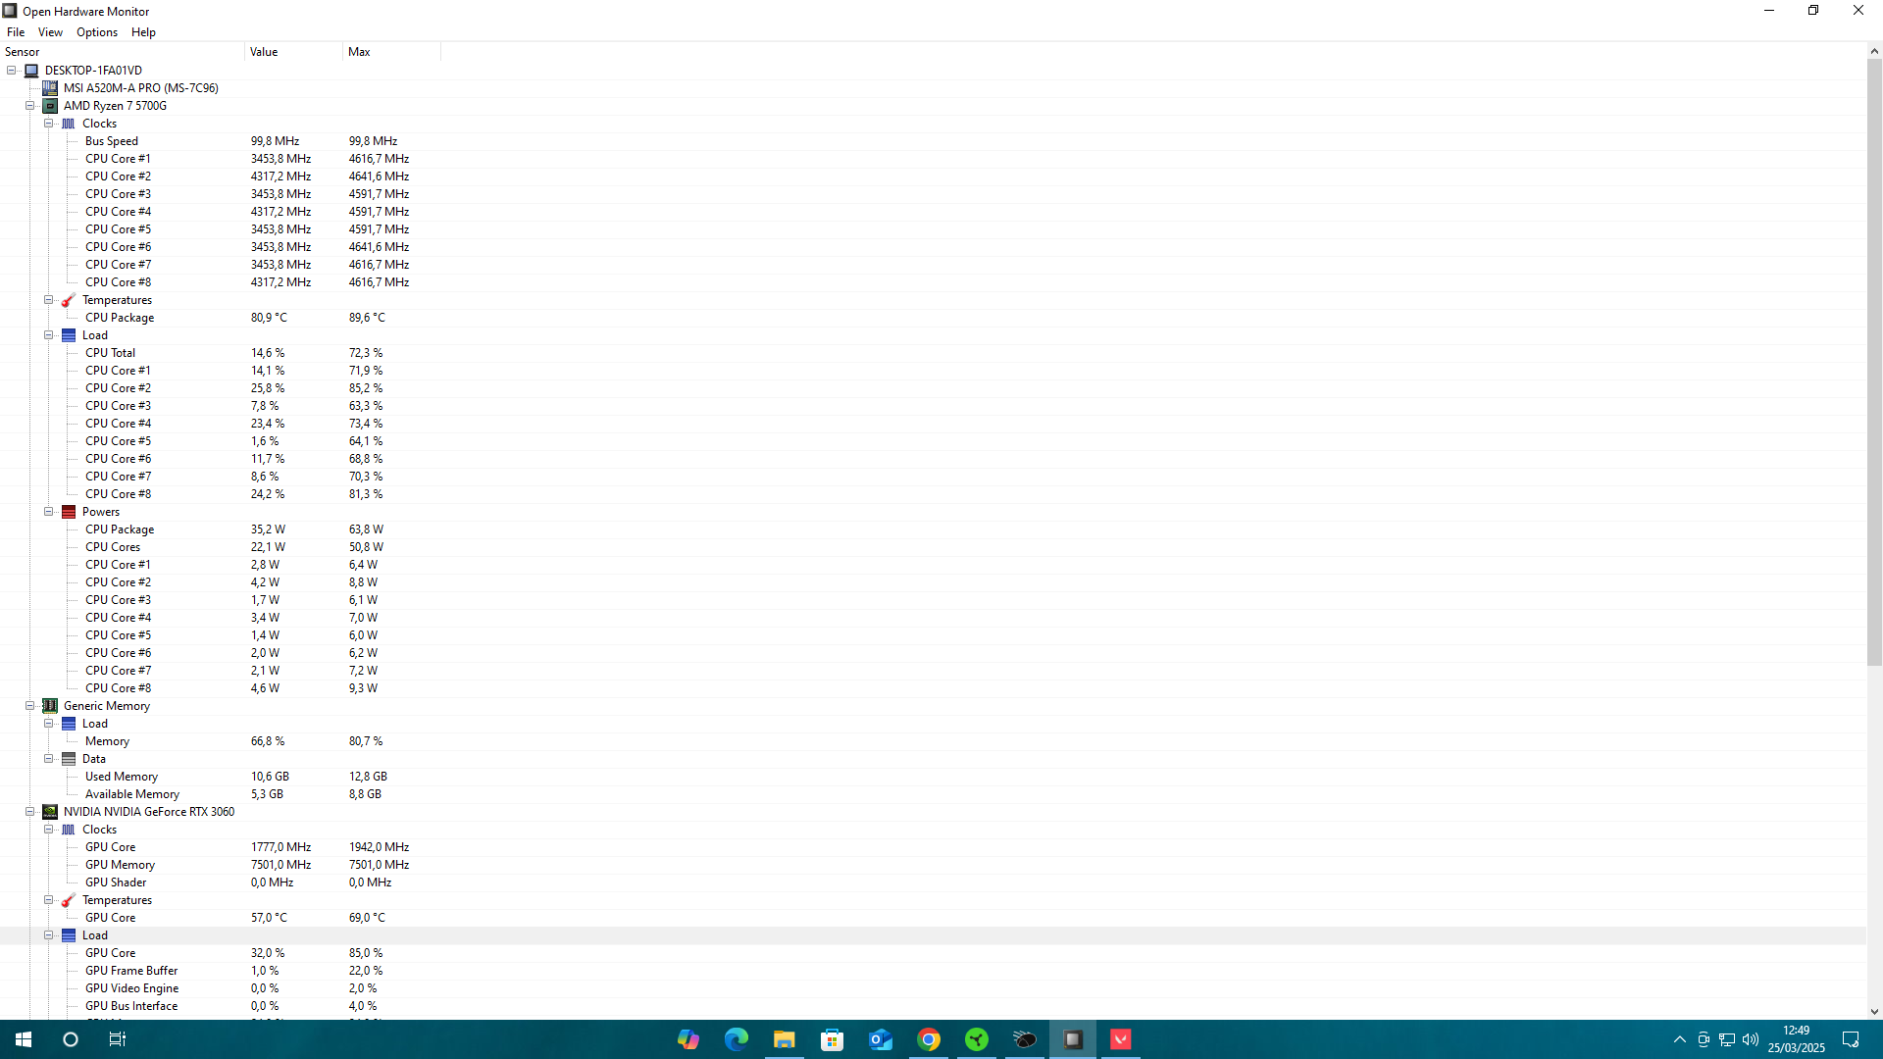Open Microsoft Edge from the taskbar
This screenshot has height=1059, width=1883.
(736, 1039)
